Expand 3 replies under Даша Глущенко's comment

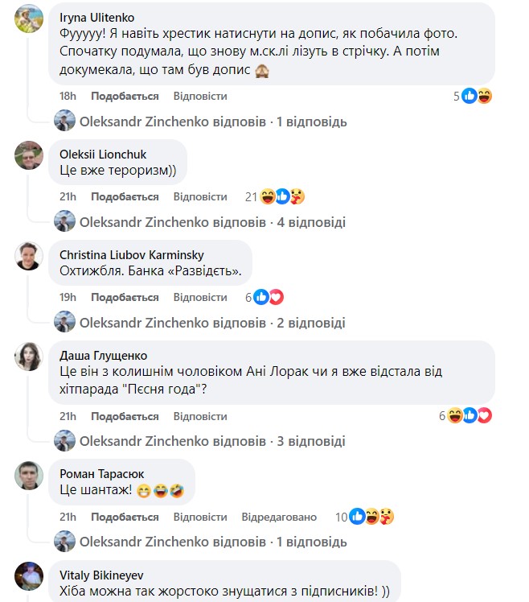pos(212,442)
